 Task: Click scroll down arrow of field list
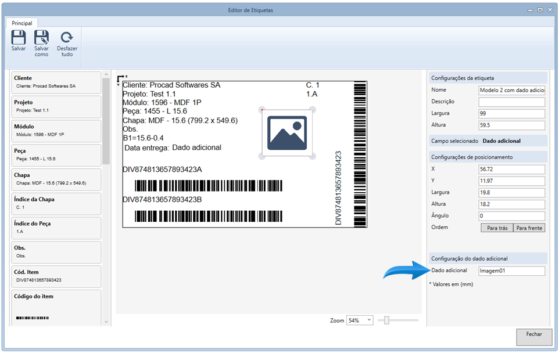(106, 322)
